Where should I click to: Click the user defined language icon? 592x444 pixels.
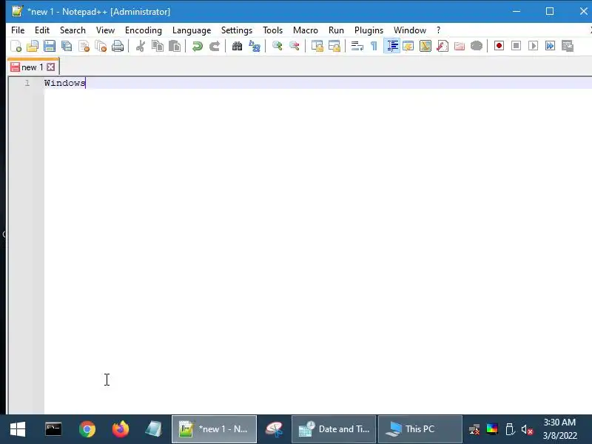408,46
